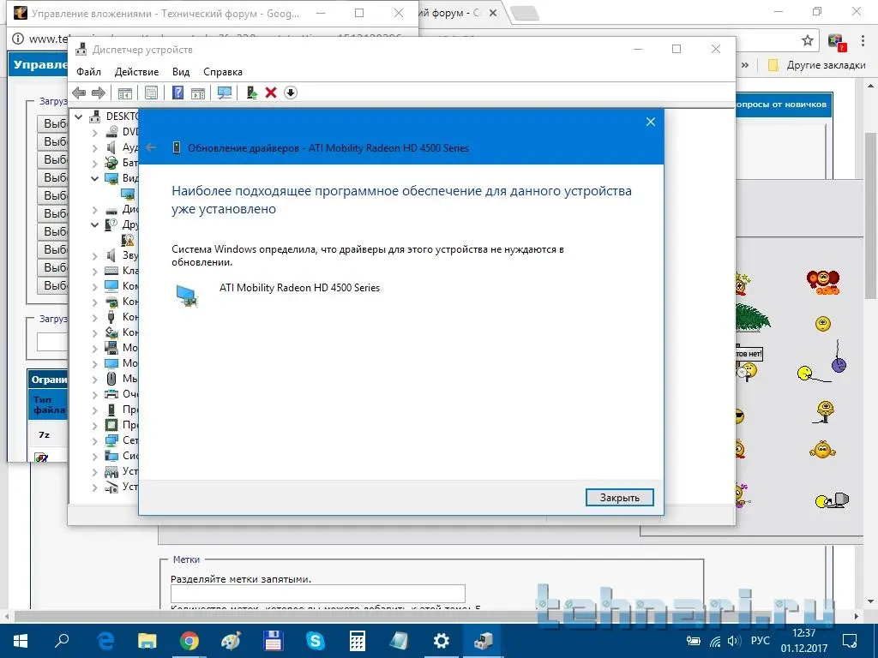The height and width of the screenshot is (658, 878).
Task: Collapse the Вид display adapters category chevron
Action: click(94, 178)
